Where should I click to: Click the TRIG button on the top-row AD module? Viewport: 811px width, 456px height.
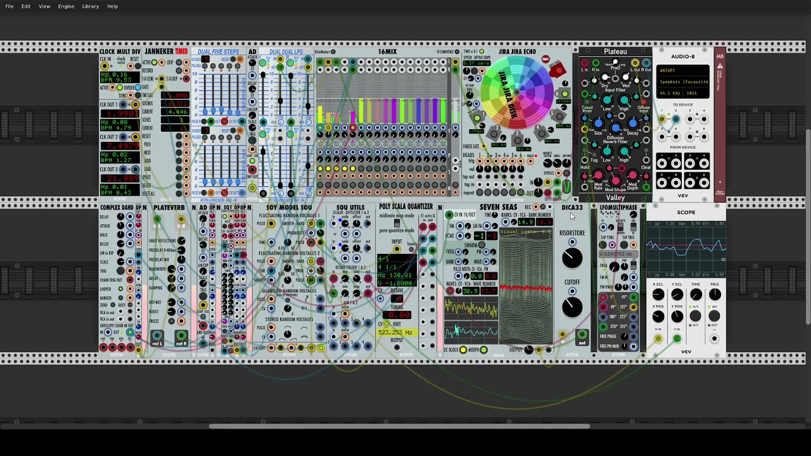[x=252, y=140]
